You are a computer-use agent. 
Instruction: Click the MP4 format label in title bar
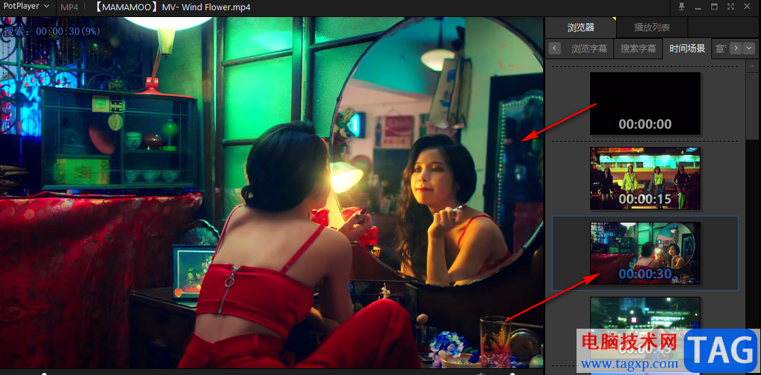[69, 7]
